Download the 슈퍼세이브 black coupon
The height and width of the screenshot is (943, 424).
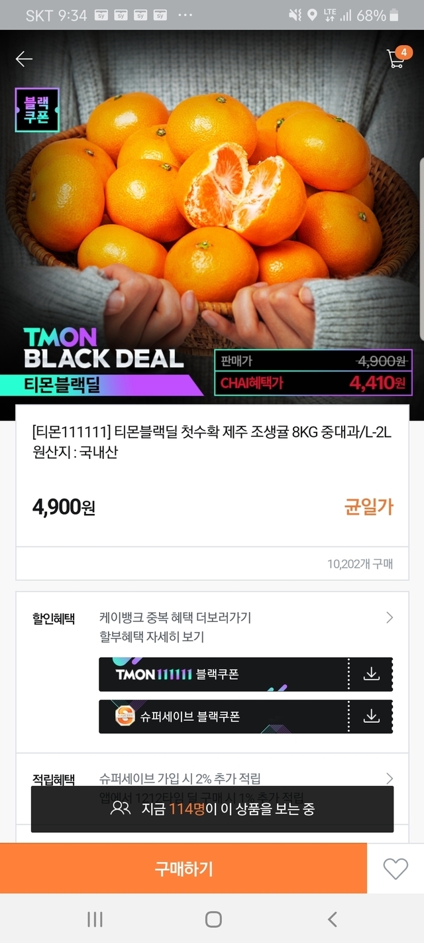click(372, 716)
